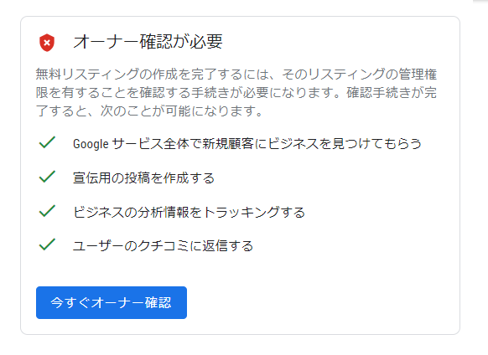
Task: Click the words 管理権 ending the first description line
Action: [418, 75]
